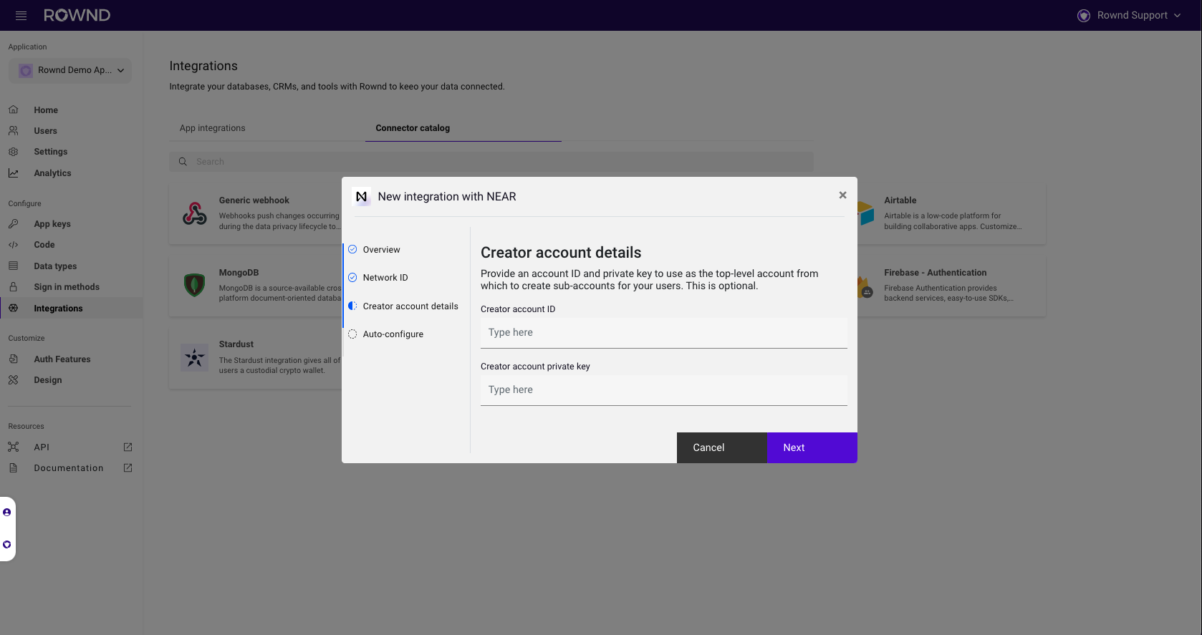The image size is (1202, 635).
Task: Click the Sign in methods lock icon
Action: 14,286
